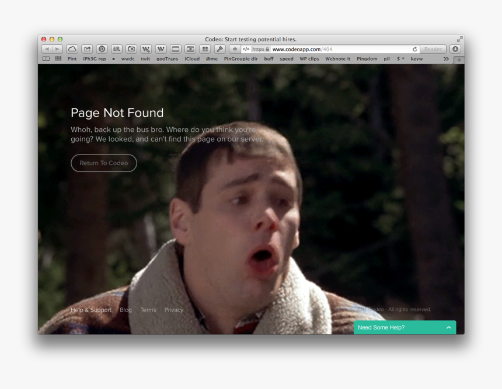
Task: Click the W-with-plus extension icon
Action: (x=146, y=49)
